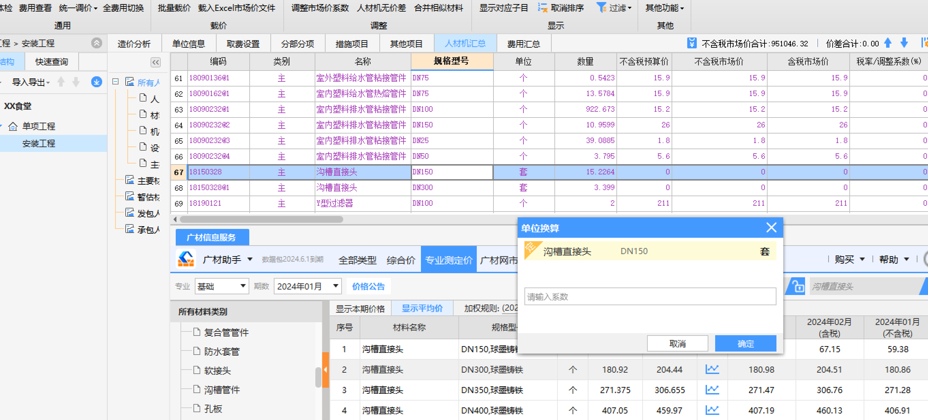Toggle 显示本期价格 view

[360, 309]
